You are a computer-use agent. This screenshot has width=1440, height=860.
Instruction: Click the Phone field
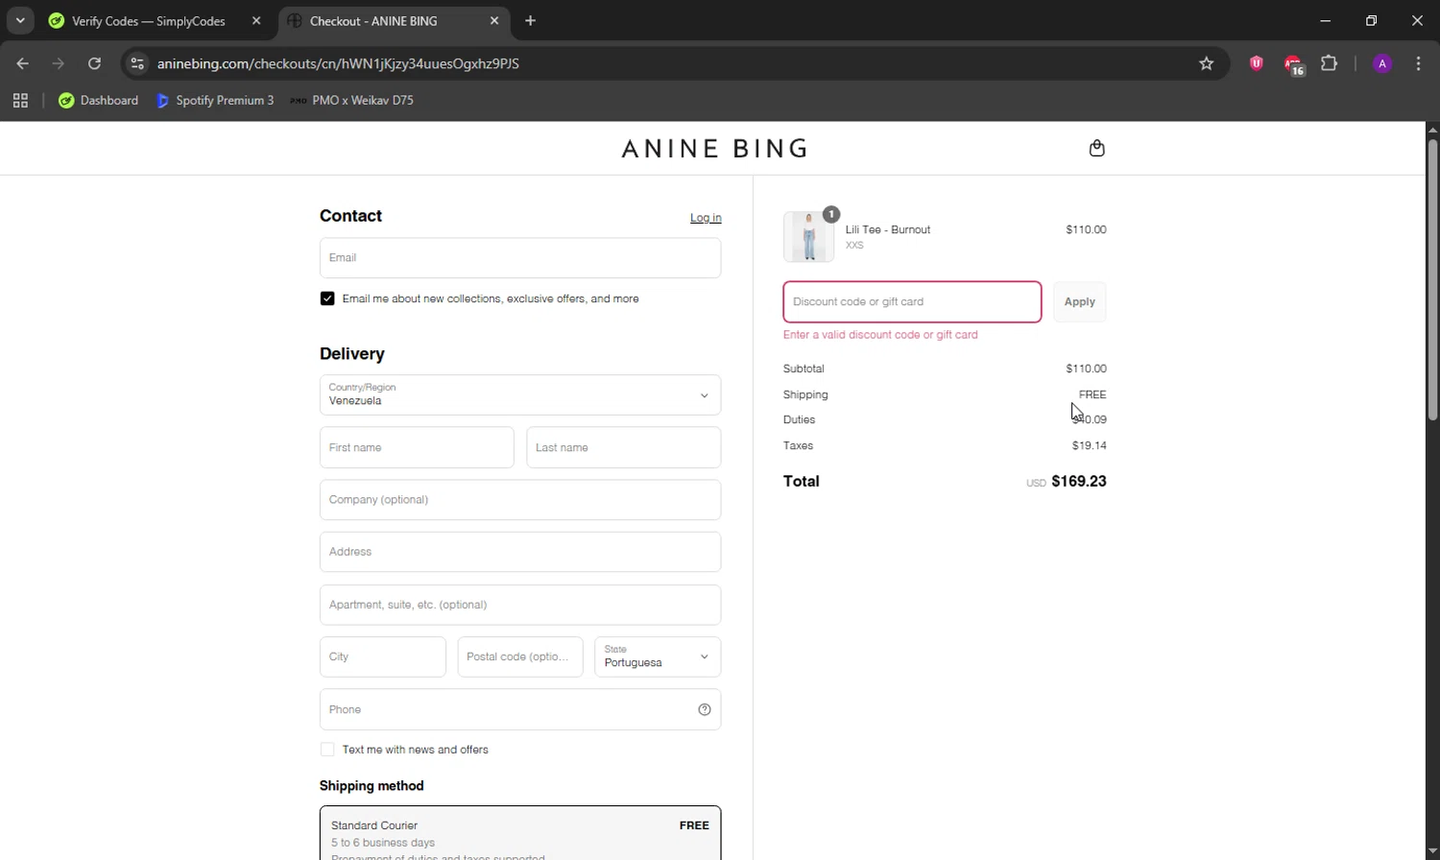coord(520,709)
